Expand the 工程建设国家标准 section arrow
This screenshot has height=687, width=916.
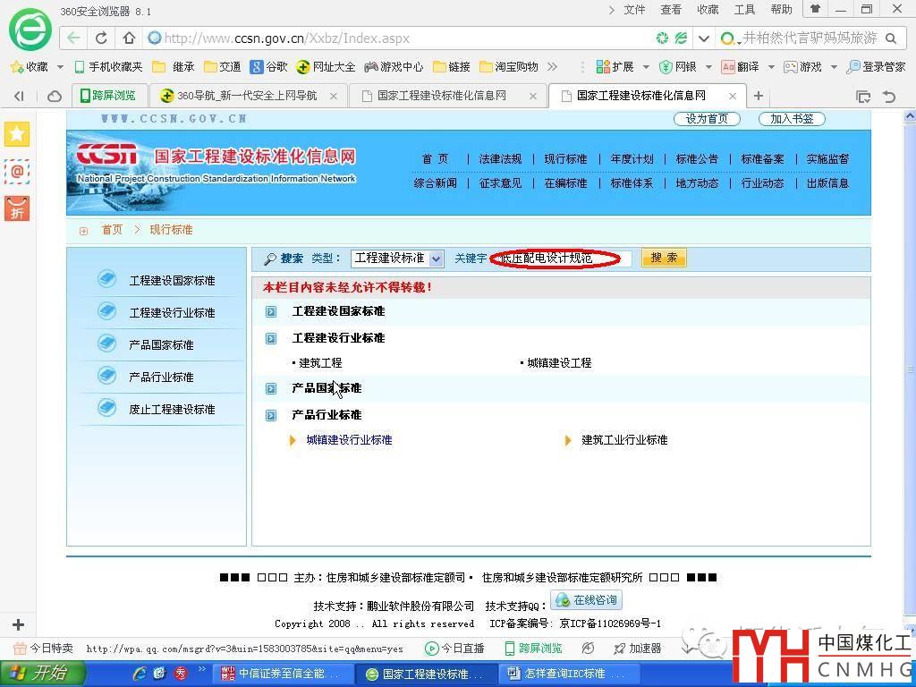pyautogui.click(x=271, y=311)
